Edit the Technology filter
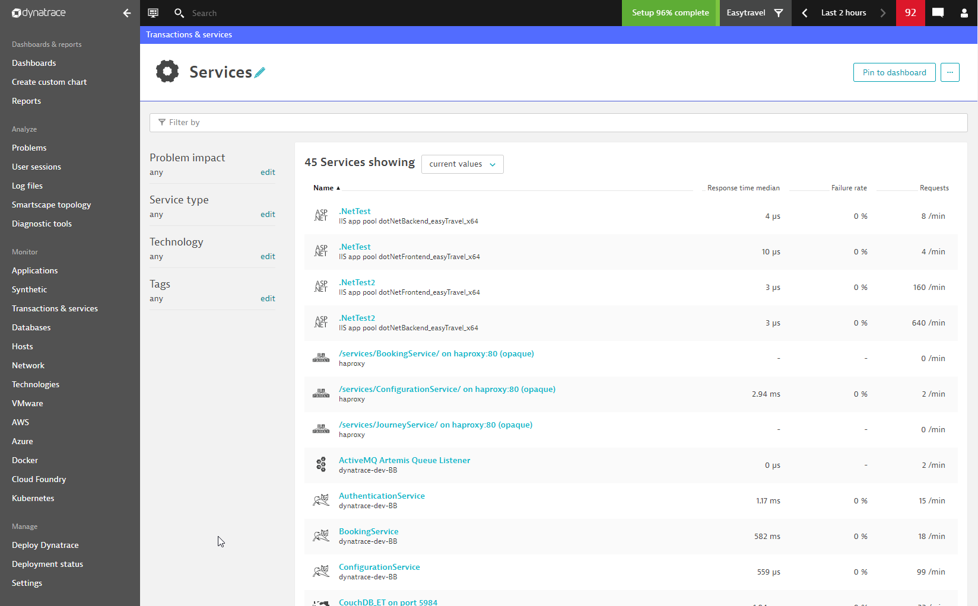Viewport: 978px width, 606px height. coord(268,256)
